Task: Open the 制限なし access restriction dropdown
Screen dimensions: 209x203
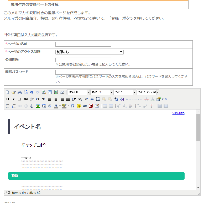Action: (89, 52)
